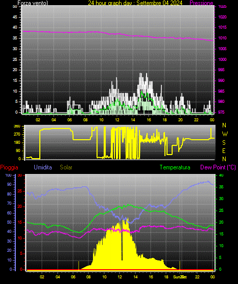Click the green 'Temperatura' legend label
This screenshot has width=238, height=284.
pyautogui.click(x=175, y=167)
